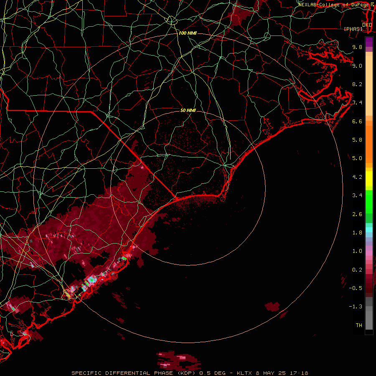Click the DKD product code label
376x376 pixels.
click(367, 25)
